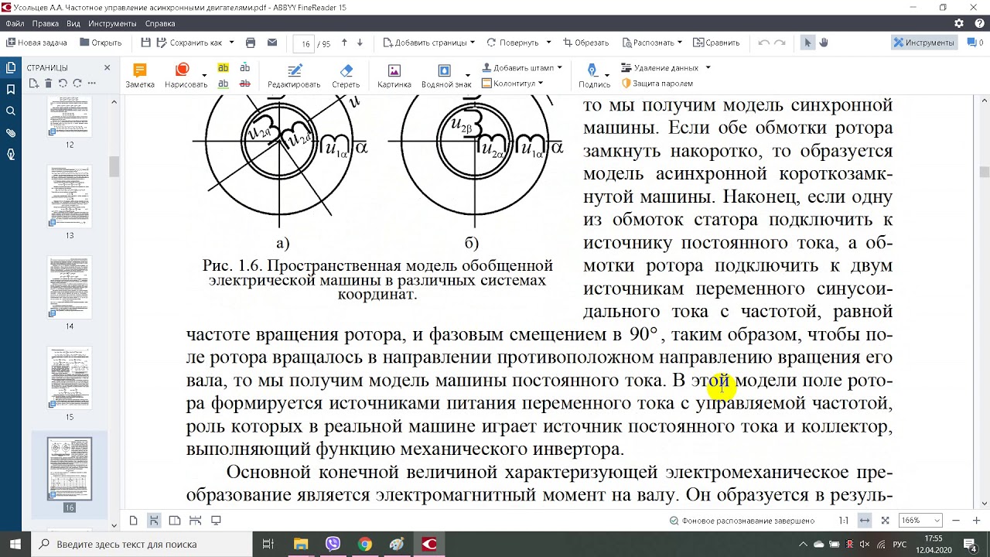
Task: Toggle full screen view mode
Action: 216,521
